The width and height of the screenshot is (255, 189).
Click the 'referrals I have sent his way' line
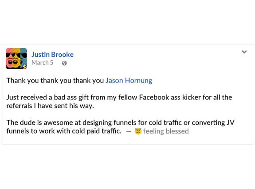pyautogui.click(x=50, y=106)
